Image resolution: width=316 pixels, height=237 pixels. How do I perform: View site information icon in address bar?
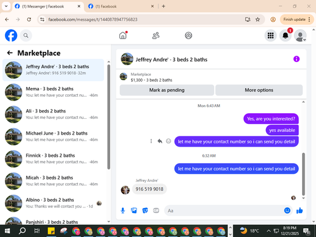[x=42, y=20]
